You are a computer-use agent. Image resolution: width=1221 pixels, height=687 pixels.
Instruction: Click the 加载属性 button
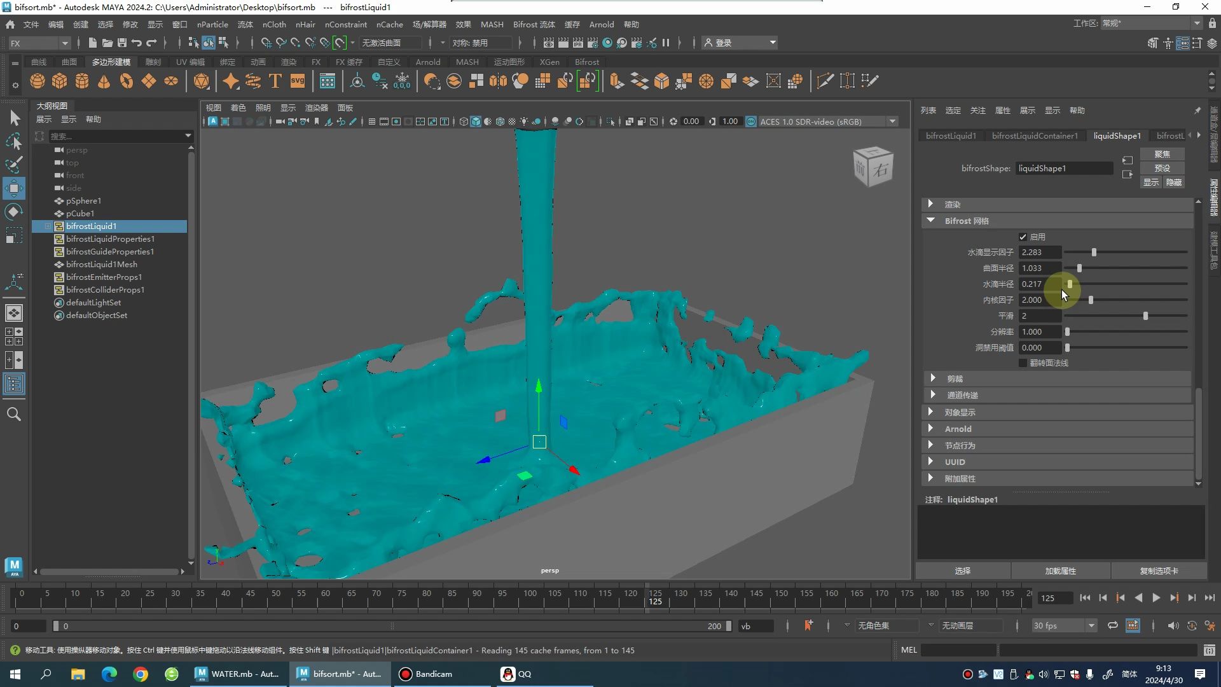click(1060, 571)
